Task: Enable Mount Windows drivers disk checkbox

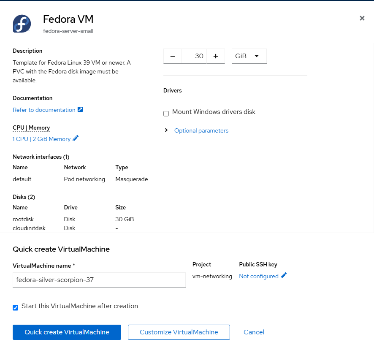Action: pyautogui.click(x=166, y=114)
